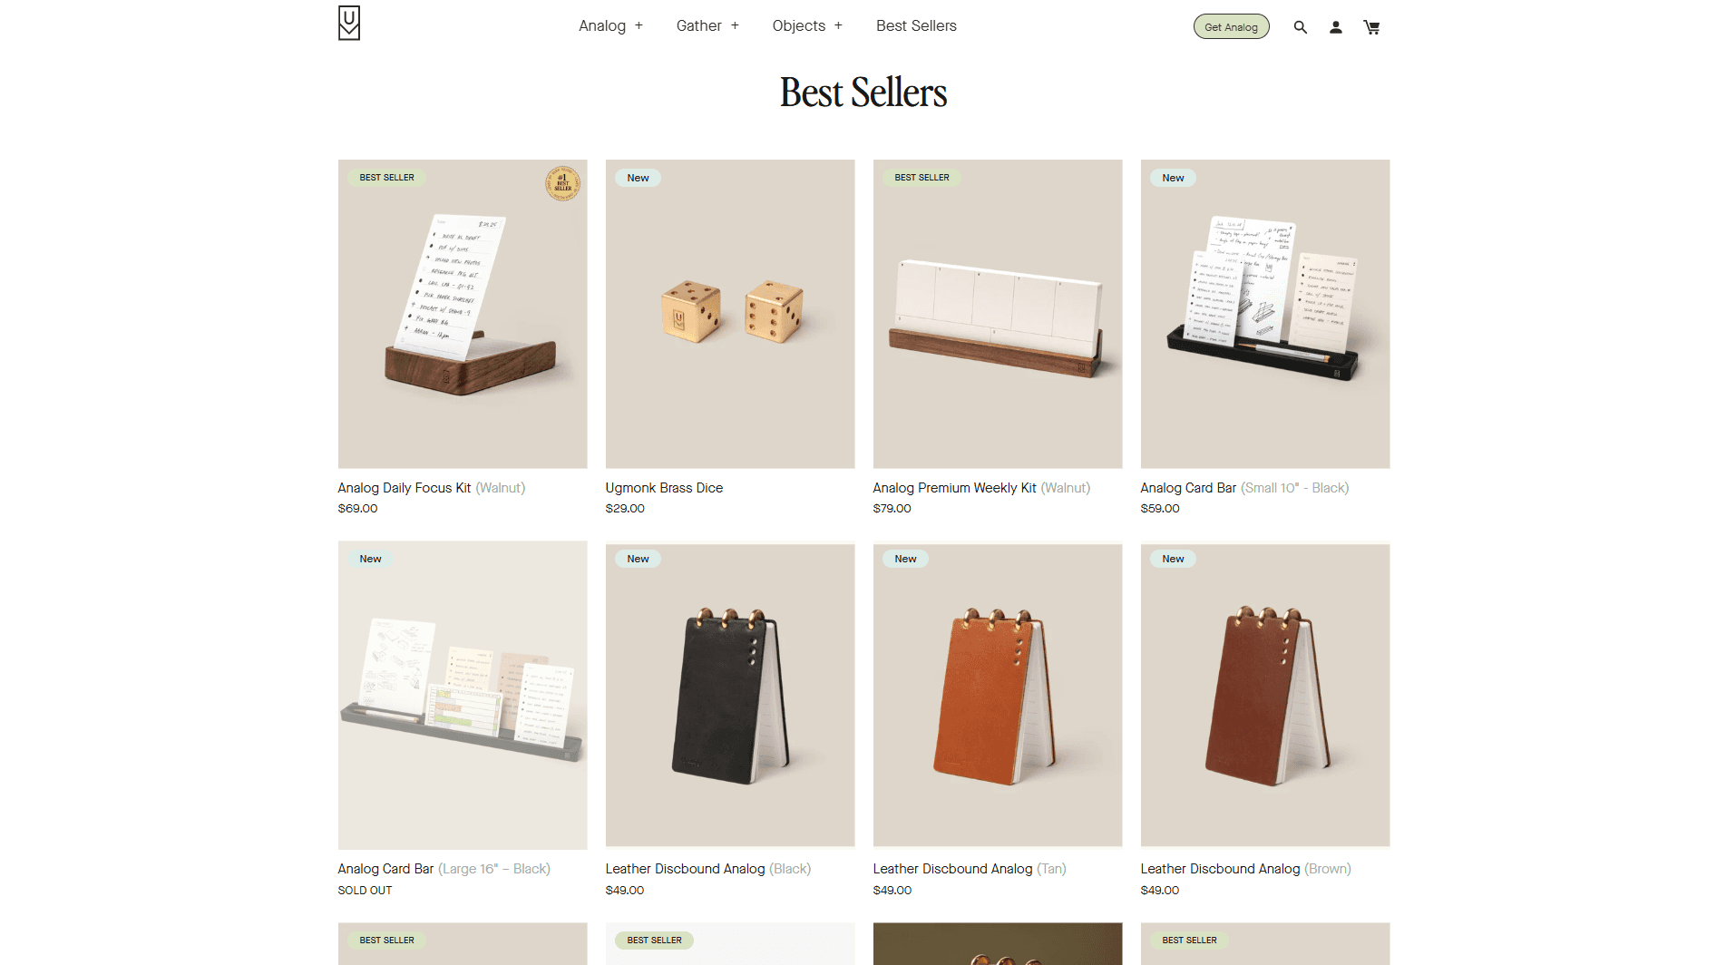Screen dimensions: 1726x965
Task: Open Ugmonk Brass Dice title link
Action: (x=664, y=488)
